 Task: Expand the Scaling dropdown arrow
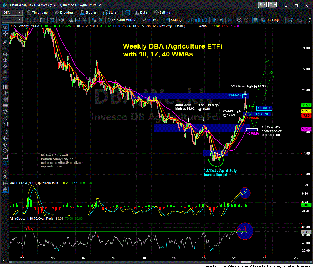pyautogui.click(x=185, y=20)
